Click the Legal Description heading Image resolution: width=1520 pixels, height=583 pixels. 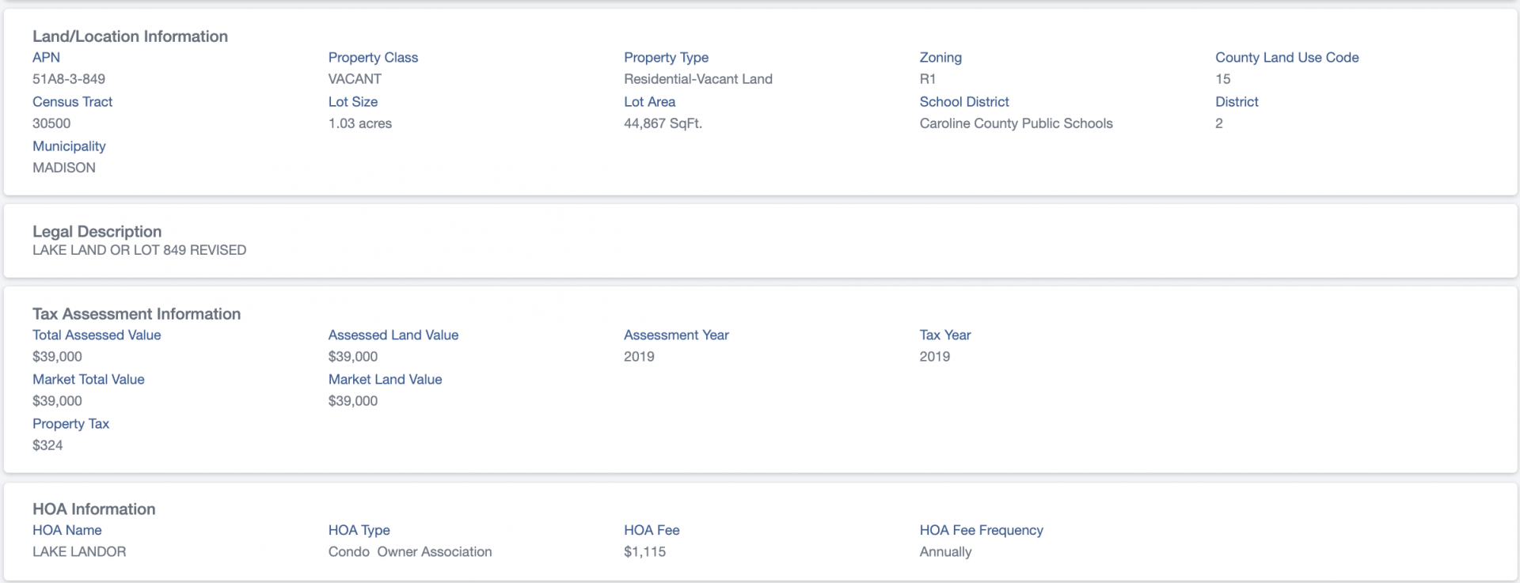[x=97, y=232]
